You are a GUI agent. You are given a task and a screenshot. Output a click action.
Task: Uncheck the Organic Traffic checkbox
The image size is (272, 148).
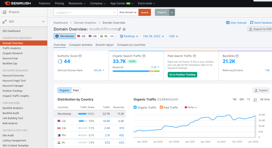tap(135, 107)
